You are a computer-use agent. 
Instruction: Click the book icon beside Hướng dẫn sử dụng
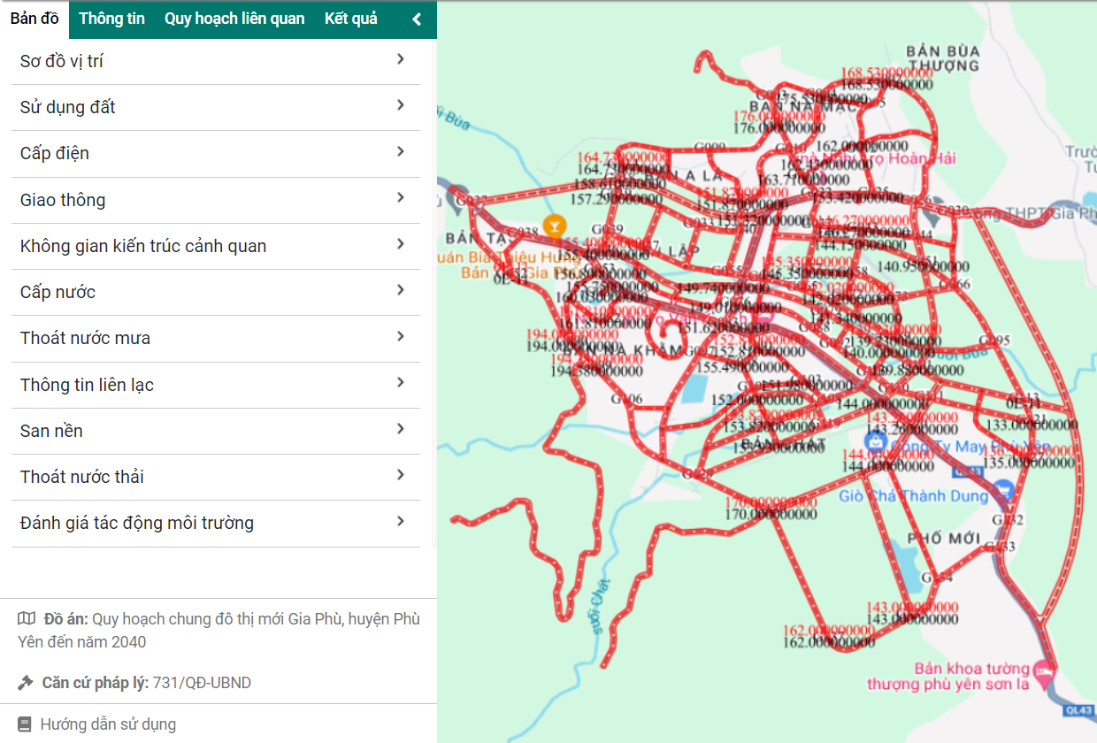click(x=25, y=724)
